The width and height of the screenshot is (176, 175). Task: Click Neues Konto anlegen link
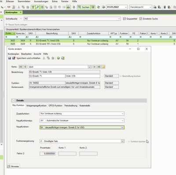pos(16,25)
